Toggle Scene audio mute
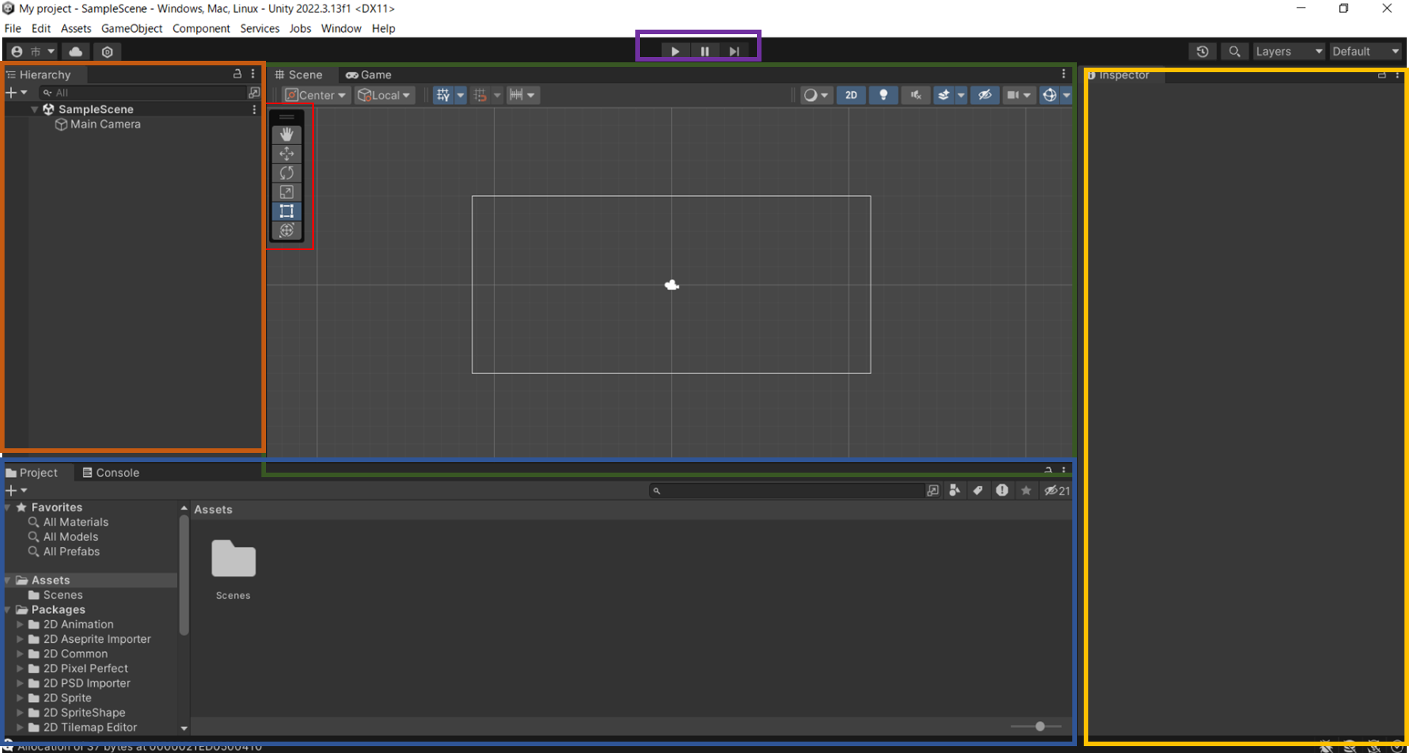Viewport: 1409px width, 753px height. tap(916, 95)
